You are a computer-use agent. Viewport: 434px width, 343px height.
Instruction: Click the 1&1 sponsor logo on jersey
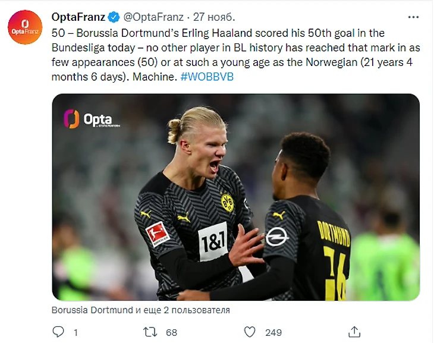click(x=212, y=241)
